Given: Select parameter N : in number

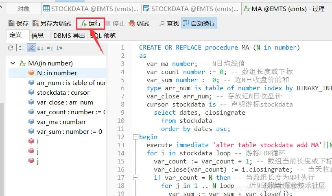Looking at the screenshot, I should pyautogui.click(x=57, y=73).
